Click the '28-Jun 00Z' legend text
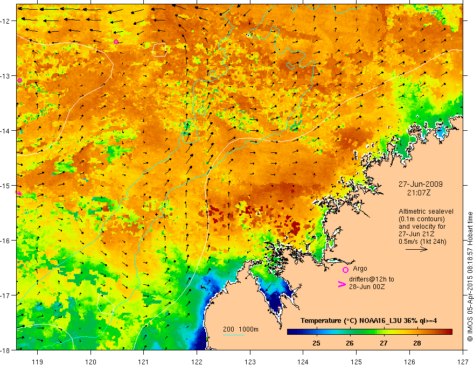474x366 pixels. click(x=367, y=286)
